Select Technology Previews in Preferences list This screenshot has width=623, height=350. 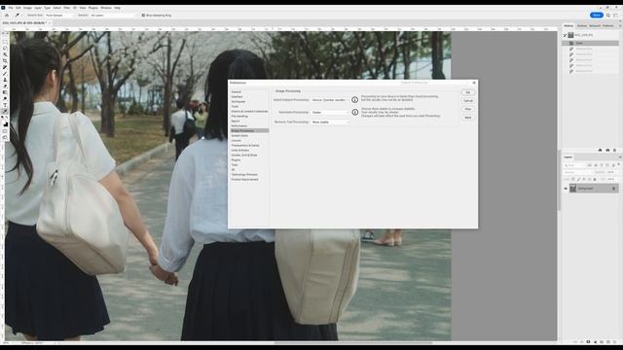click(x=244, y=175)
